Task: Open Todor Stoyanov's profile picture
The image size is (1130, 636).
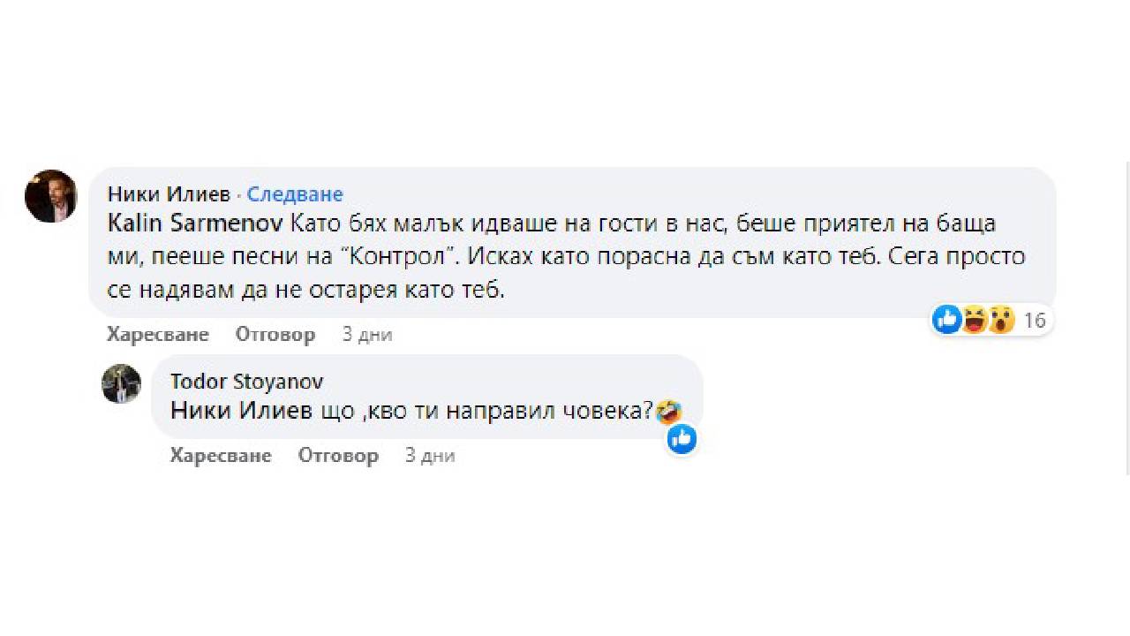Action: (x=121, y=384)
